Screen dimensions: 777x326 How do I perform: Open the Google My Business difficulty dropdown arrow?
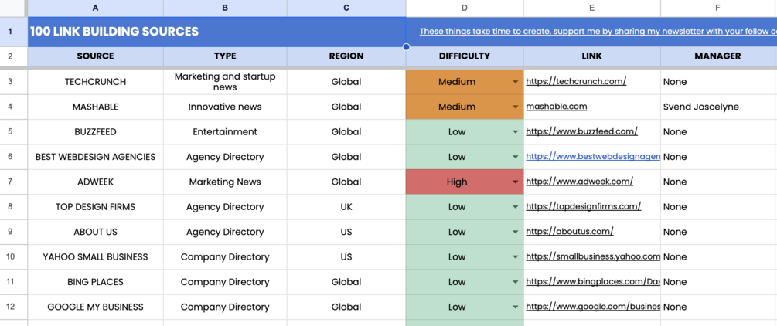(516, 307)
